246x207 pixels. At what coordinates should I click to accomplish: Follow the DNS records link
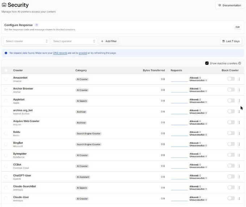point(60,53)
